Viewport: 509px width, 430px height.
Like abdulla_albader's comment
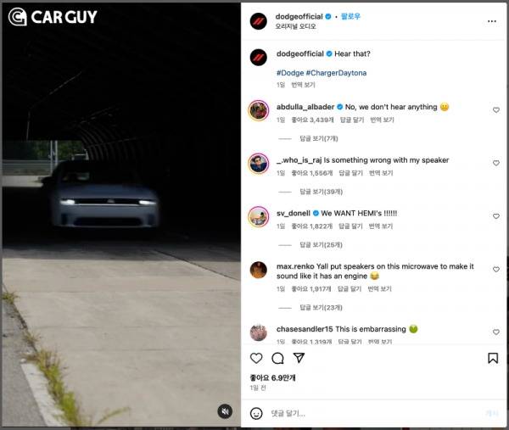[496, 110]
